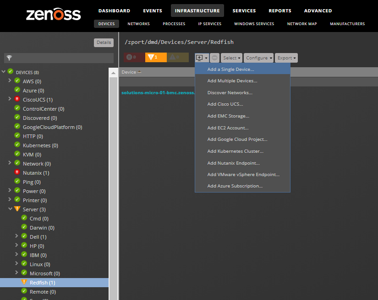Click the orange warning icon beside Server
The width and height of the screenshot is (378, 300).
click(x=17, y=209)
